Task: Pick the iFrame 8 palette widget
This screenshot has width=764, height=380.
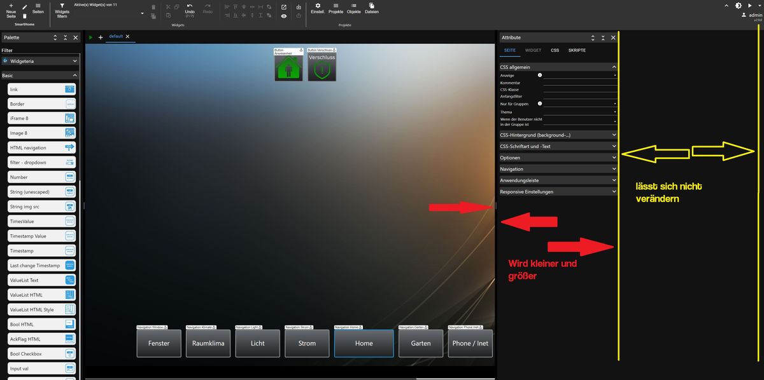Action: [x=42, y=118]
